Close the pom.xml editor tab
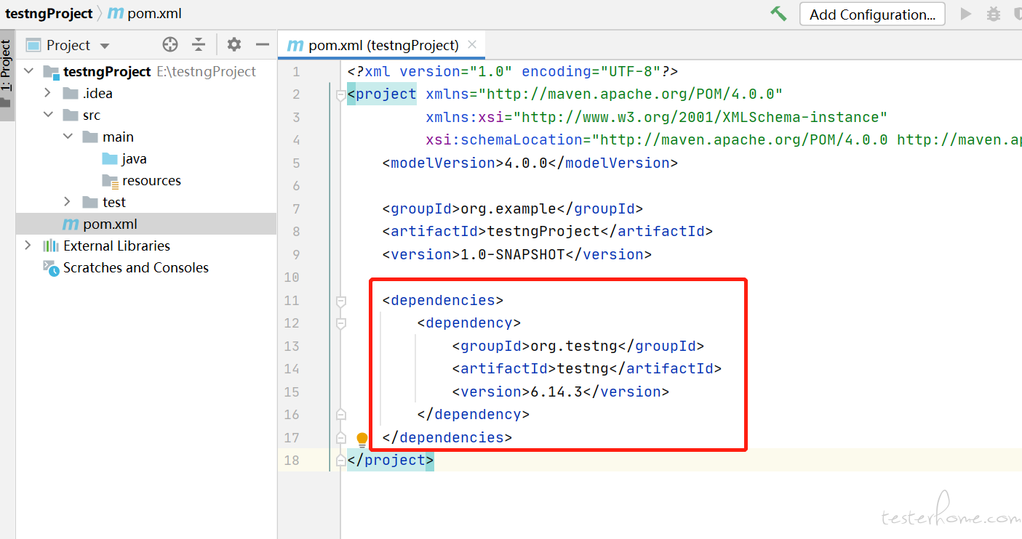Image resolution: width=1022 pixels, height=539 pixels. pyautogui.click(x=472, y=44)
